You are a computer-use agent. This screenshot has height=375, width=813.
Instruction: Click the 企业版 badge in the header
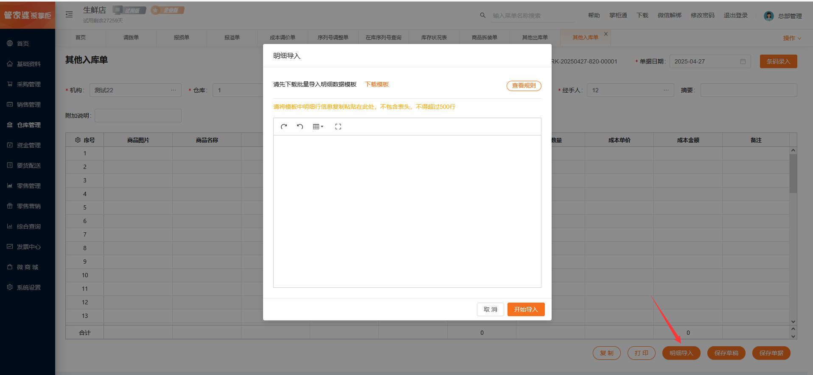(168, 10)
